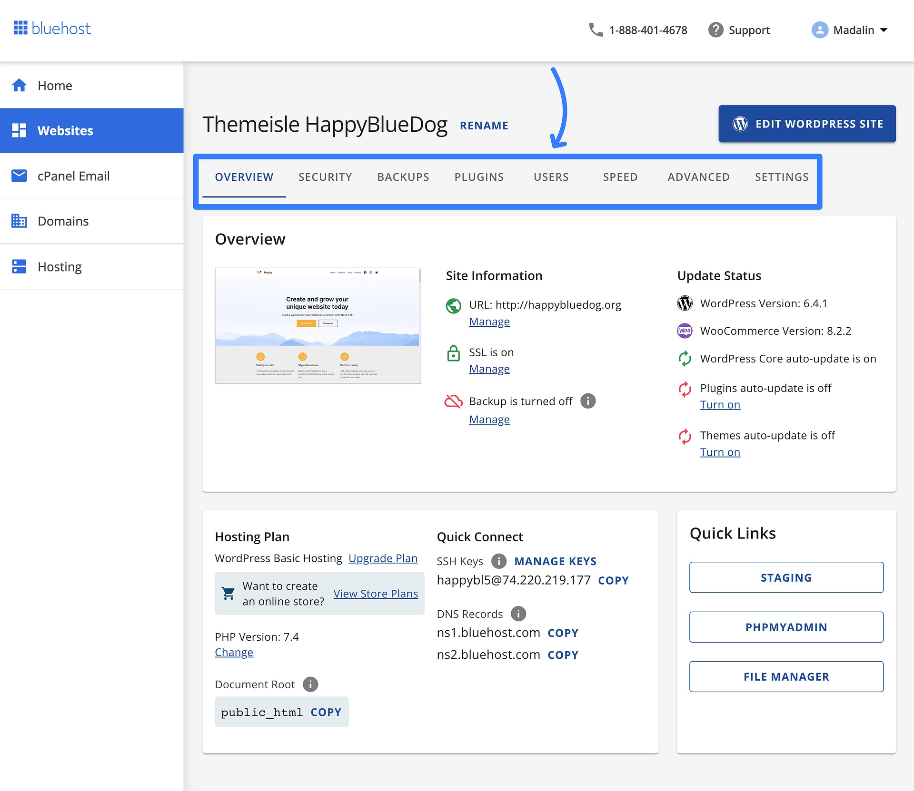
Task: Open Domains in the sidebar
Action: point(63,221)
